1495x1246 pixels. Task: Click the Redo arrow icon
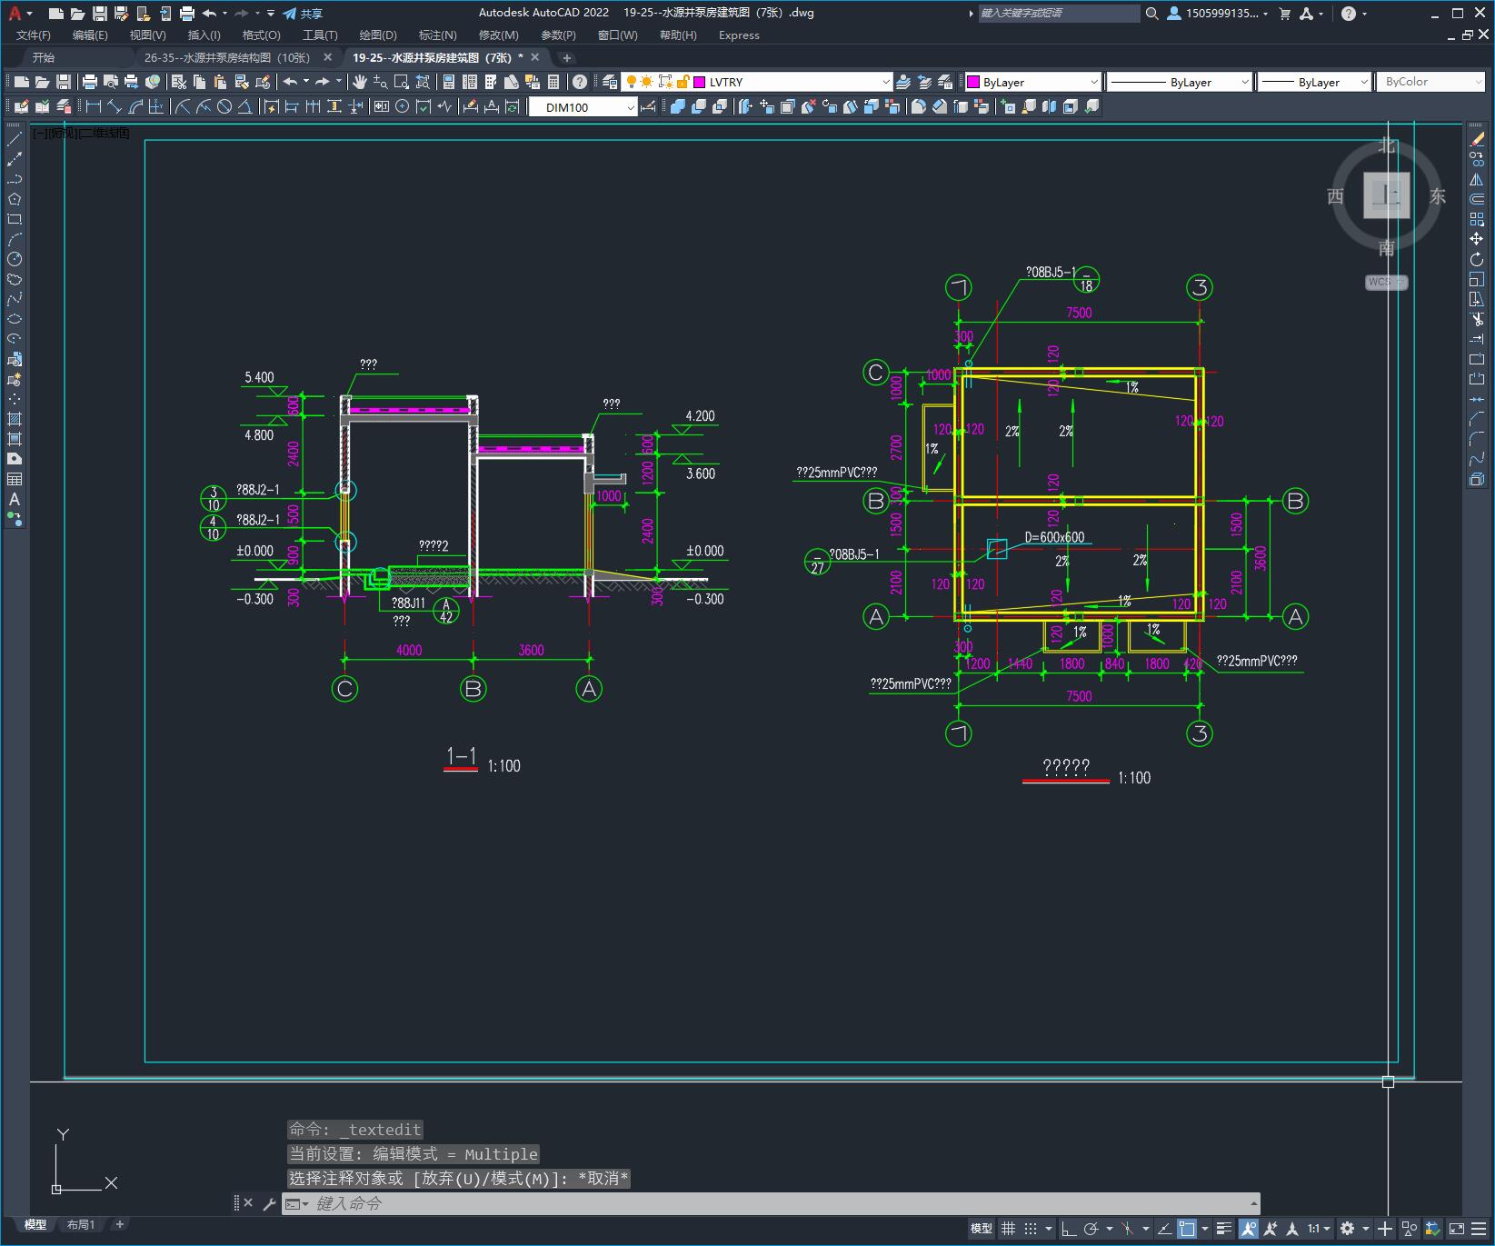323,82
